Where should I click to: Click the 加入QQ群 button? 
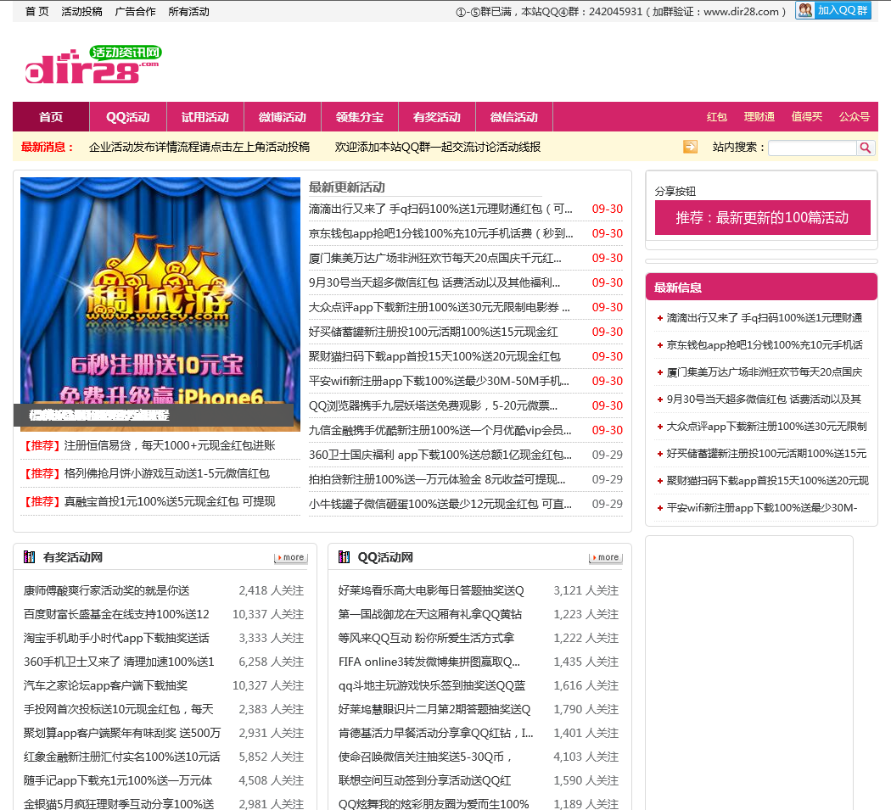[x=833, y=10]
